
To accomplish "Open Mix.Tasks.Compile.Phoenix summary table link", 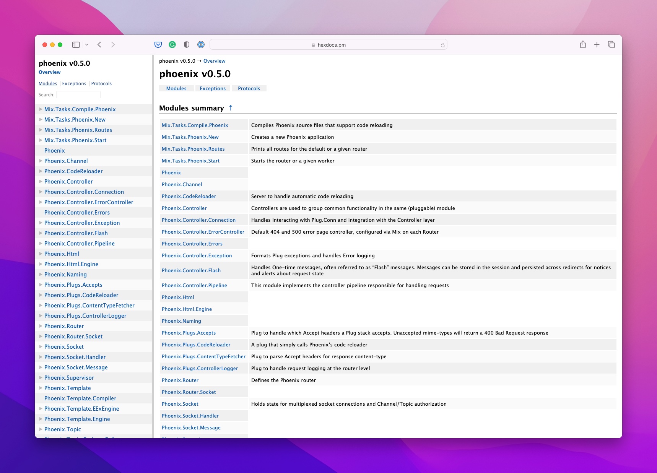I will [x=195, y=125].
